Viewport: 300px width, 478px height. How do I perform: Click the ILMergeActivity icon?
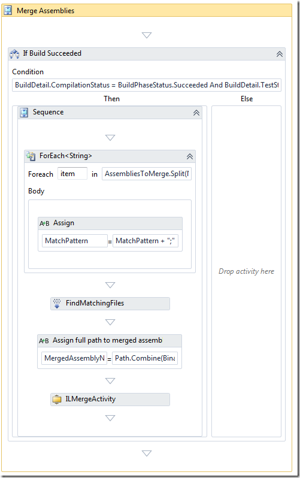57,400
